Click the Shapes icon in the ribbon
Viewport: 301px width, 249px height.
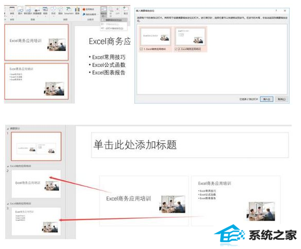coord(53,10)
